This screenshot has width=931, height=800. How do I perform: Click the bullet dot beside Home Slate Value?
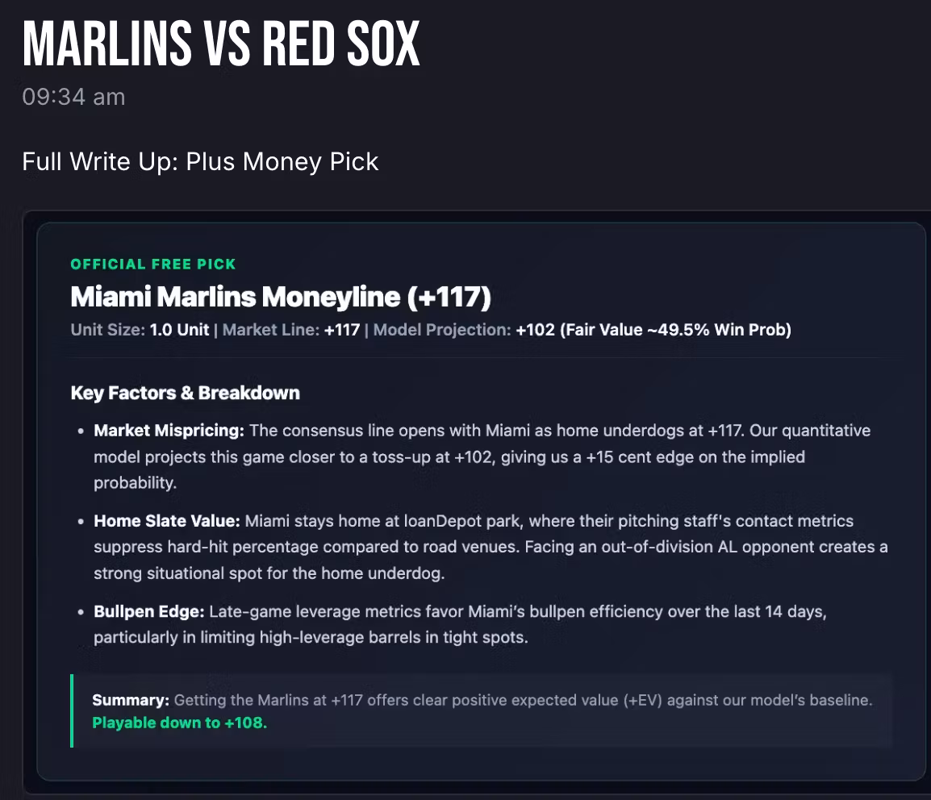coord(81,522)
